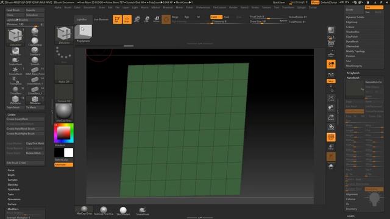This screenshot has width=390, height=219.
Task: Click Load Brush button
Action: pyautogui.click(x=15, y=10)
